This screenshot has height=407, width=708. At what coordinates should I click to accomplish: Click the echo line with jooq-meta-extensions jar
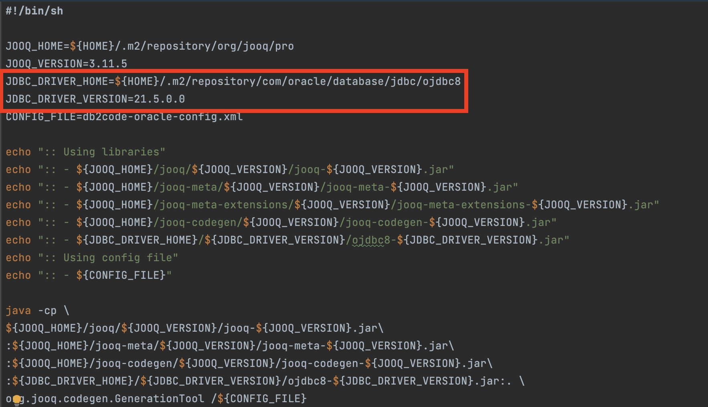point(332,205)
